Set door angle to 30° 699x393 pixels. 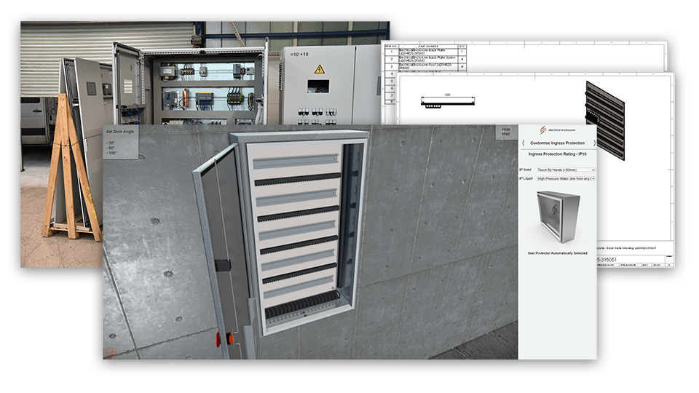coord(111,143)
